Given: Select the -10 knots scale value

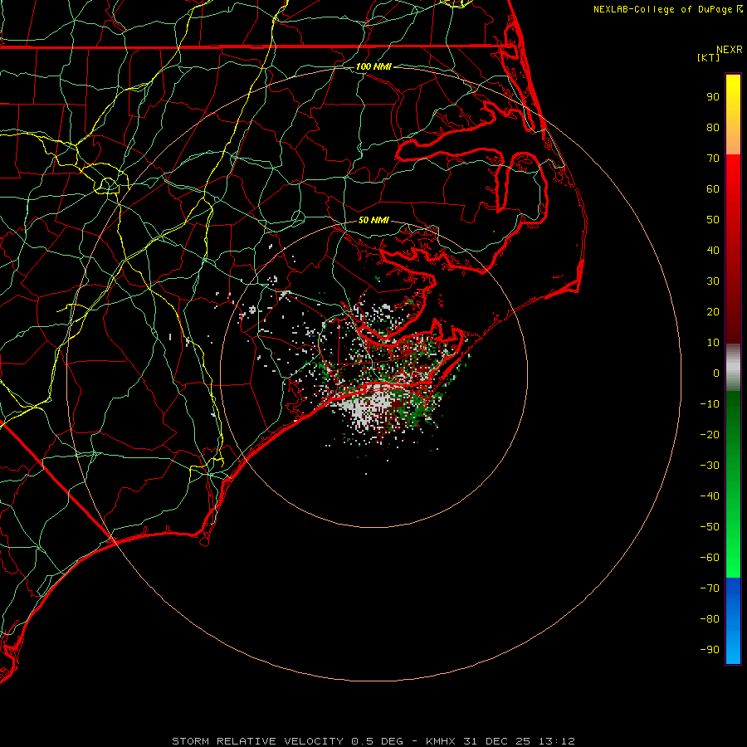Looking at the screenshot, I should (710, 404).
